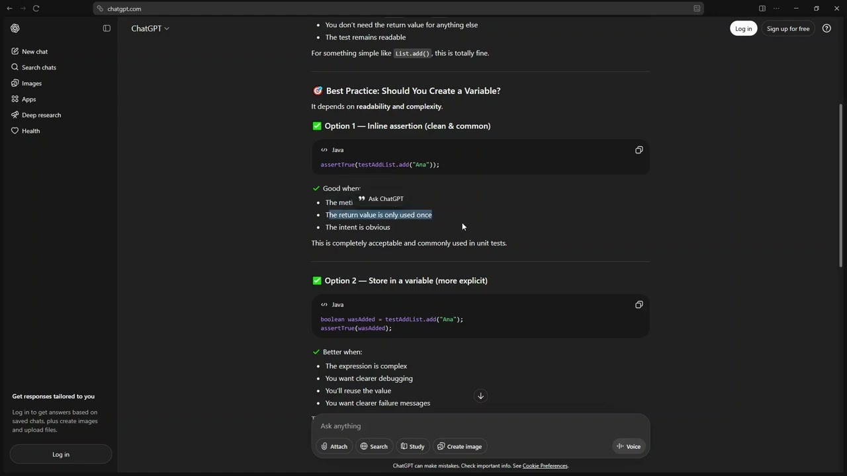This screenshot has width=847, height=476.
Task: Click the Log in button at top right
Action: pos(743,28)
